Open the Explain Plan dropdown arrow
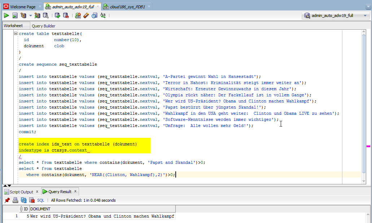The image size is (372, 223). pos(31,16)
